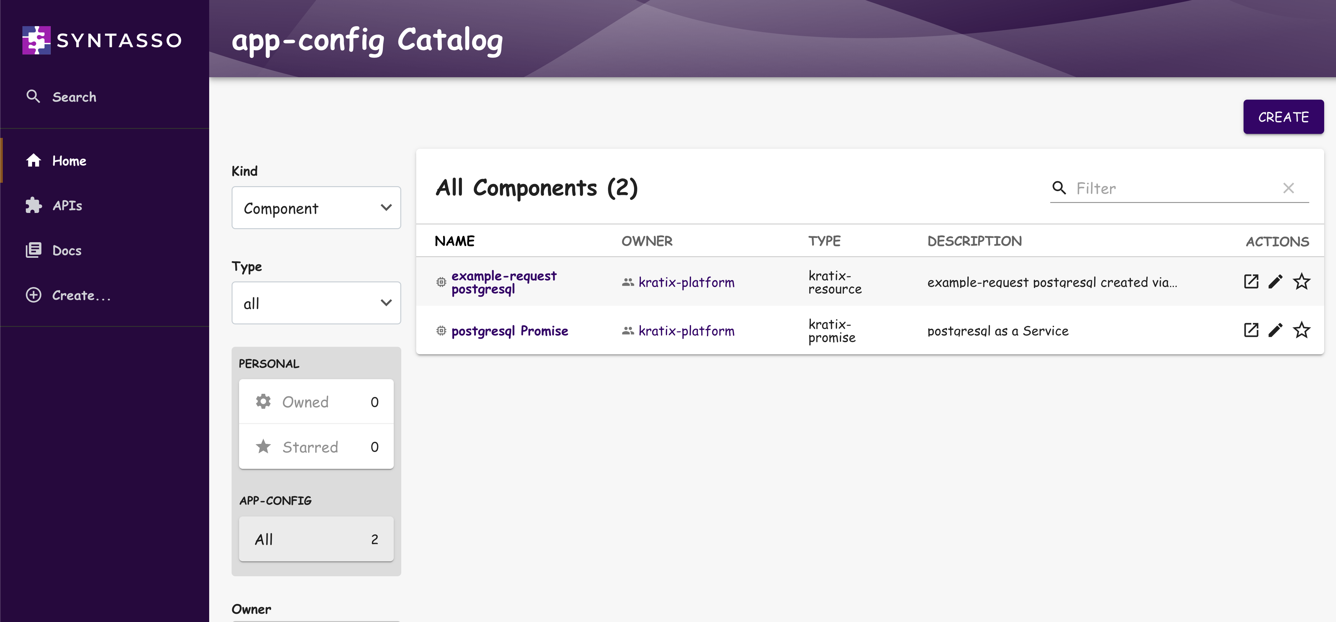This screenshot has height=622, width=1336.
Task: Open Docs page from sidebar
Action: point(105,250)
